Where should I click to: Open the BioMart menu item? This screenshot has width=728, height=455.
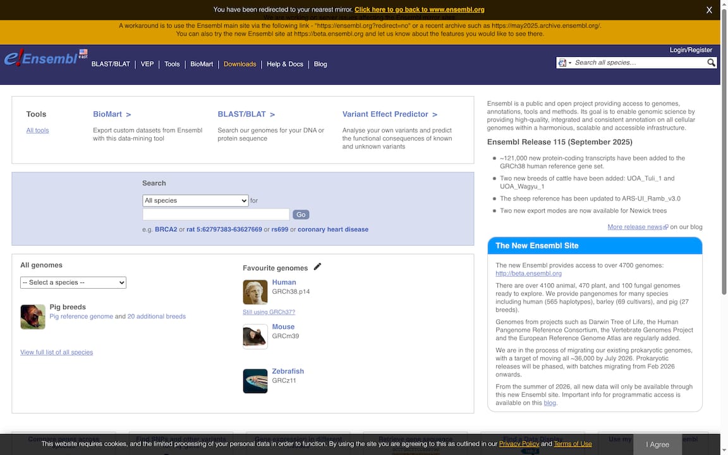tap(202, 64)
